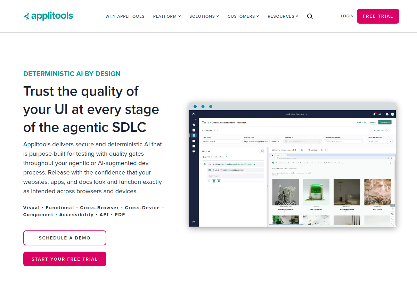This screenshot has width=417, height=285.
Task: Click the flag icon below steps
Action: pyautogui.click(x=219, y=181)
